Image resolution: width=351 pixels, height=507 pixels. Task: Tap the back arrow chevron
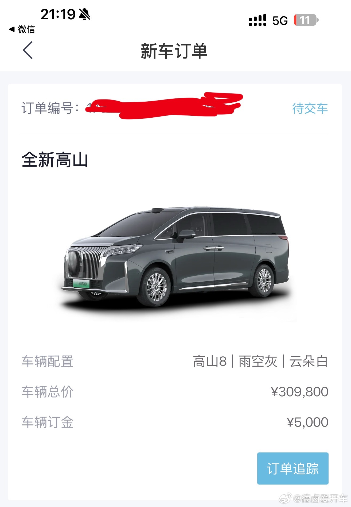tap(28, 50)
